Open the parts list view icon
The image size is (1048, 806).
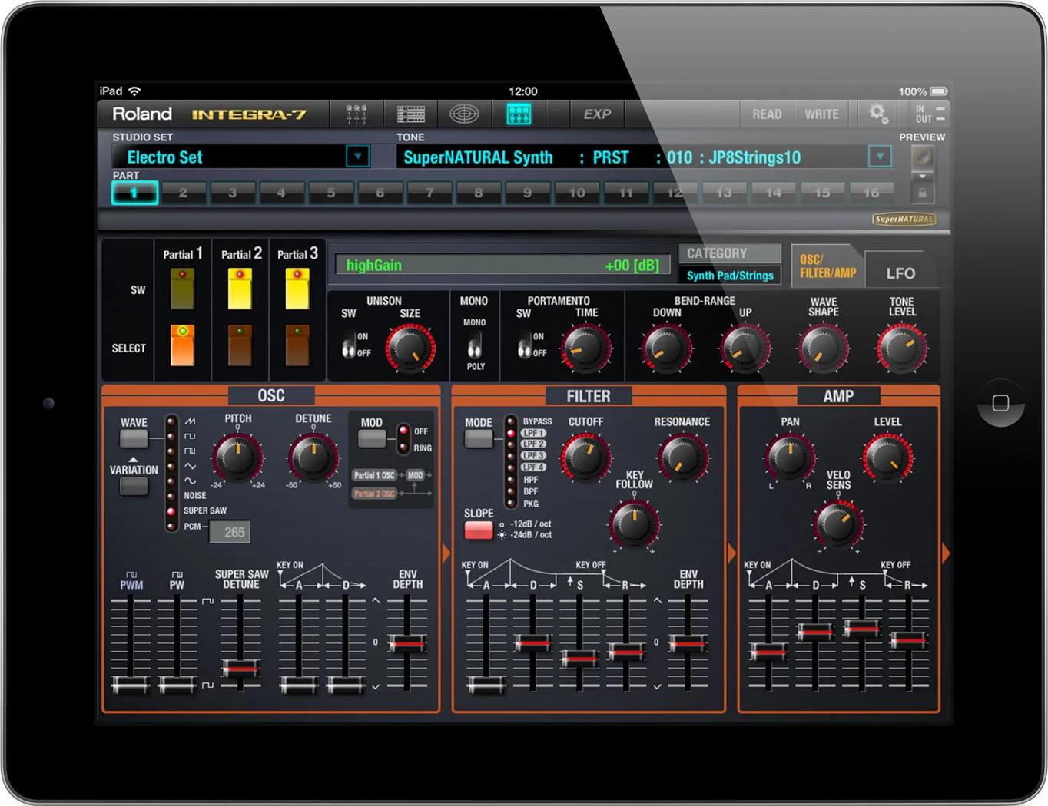tap(411, 114)
